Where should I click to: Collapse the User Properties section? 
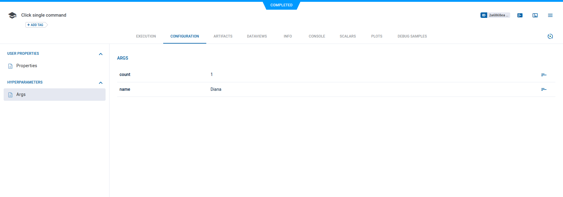pyautogui.click(x=101, y=54)
